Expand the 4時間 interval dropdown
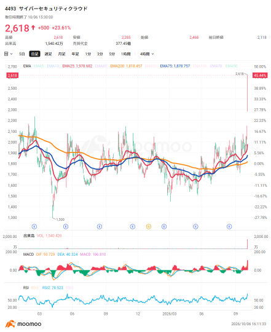The height and width of the screenshot is (332, 271). (x=147, y=54)
